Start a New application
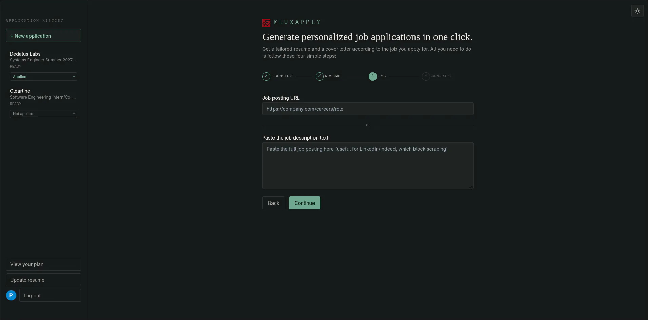Image resolution: width=648 pixels, height=320 pixels. 43,36
